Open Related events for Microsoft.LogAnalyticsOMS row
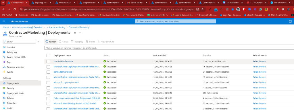294x110 pixels. (x=259, y=82)
